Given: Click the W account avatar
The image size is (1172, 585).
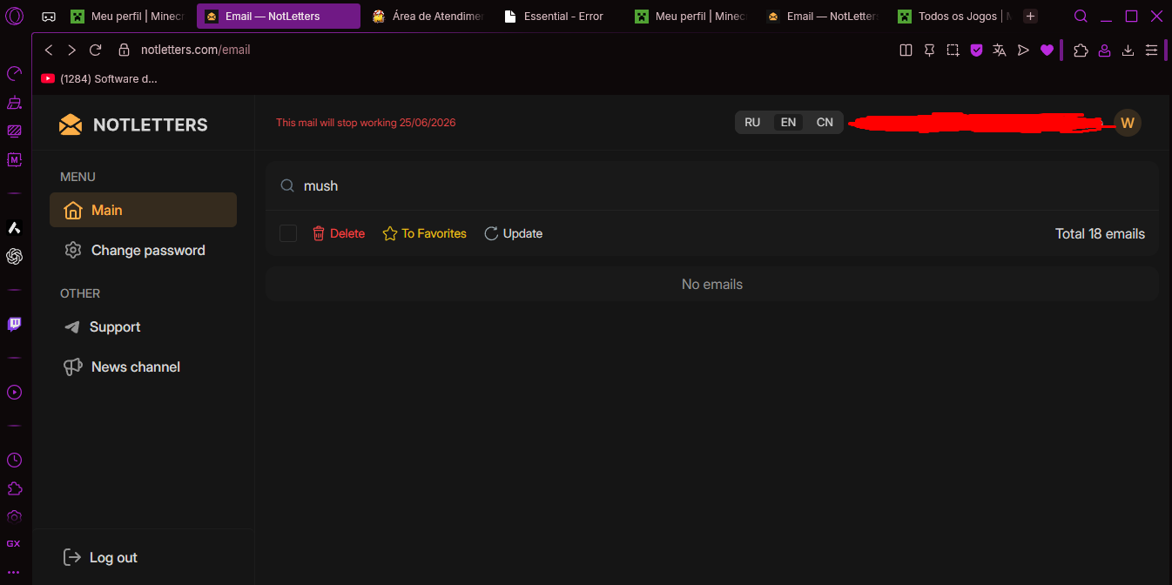Looking at the screenshot, I should pos(1128,123).
